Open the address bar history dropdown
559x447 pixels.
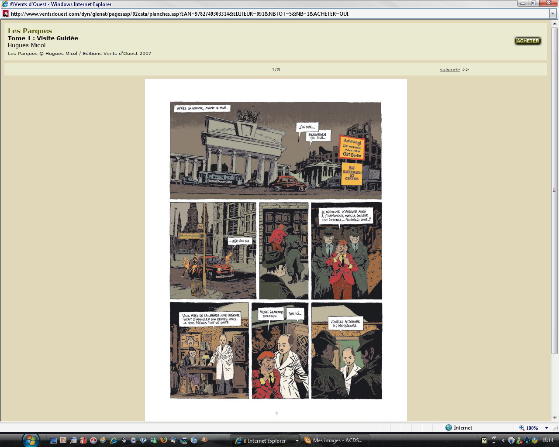click(552, 14)
